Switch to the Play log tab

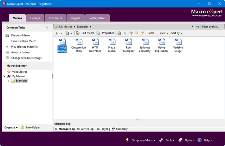[x=103, y=129]
